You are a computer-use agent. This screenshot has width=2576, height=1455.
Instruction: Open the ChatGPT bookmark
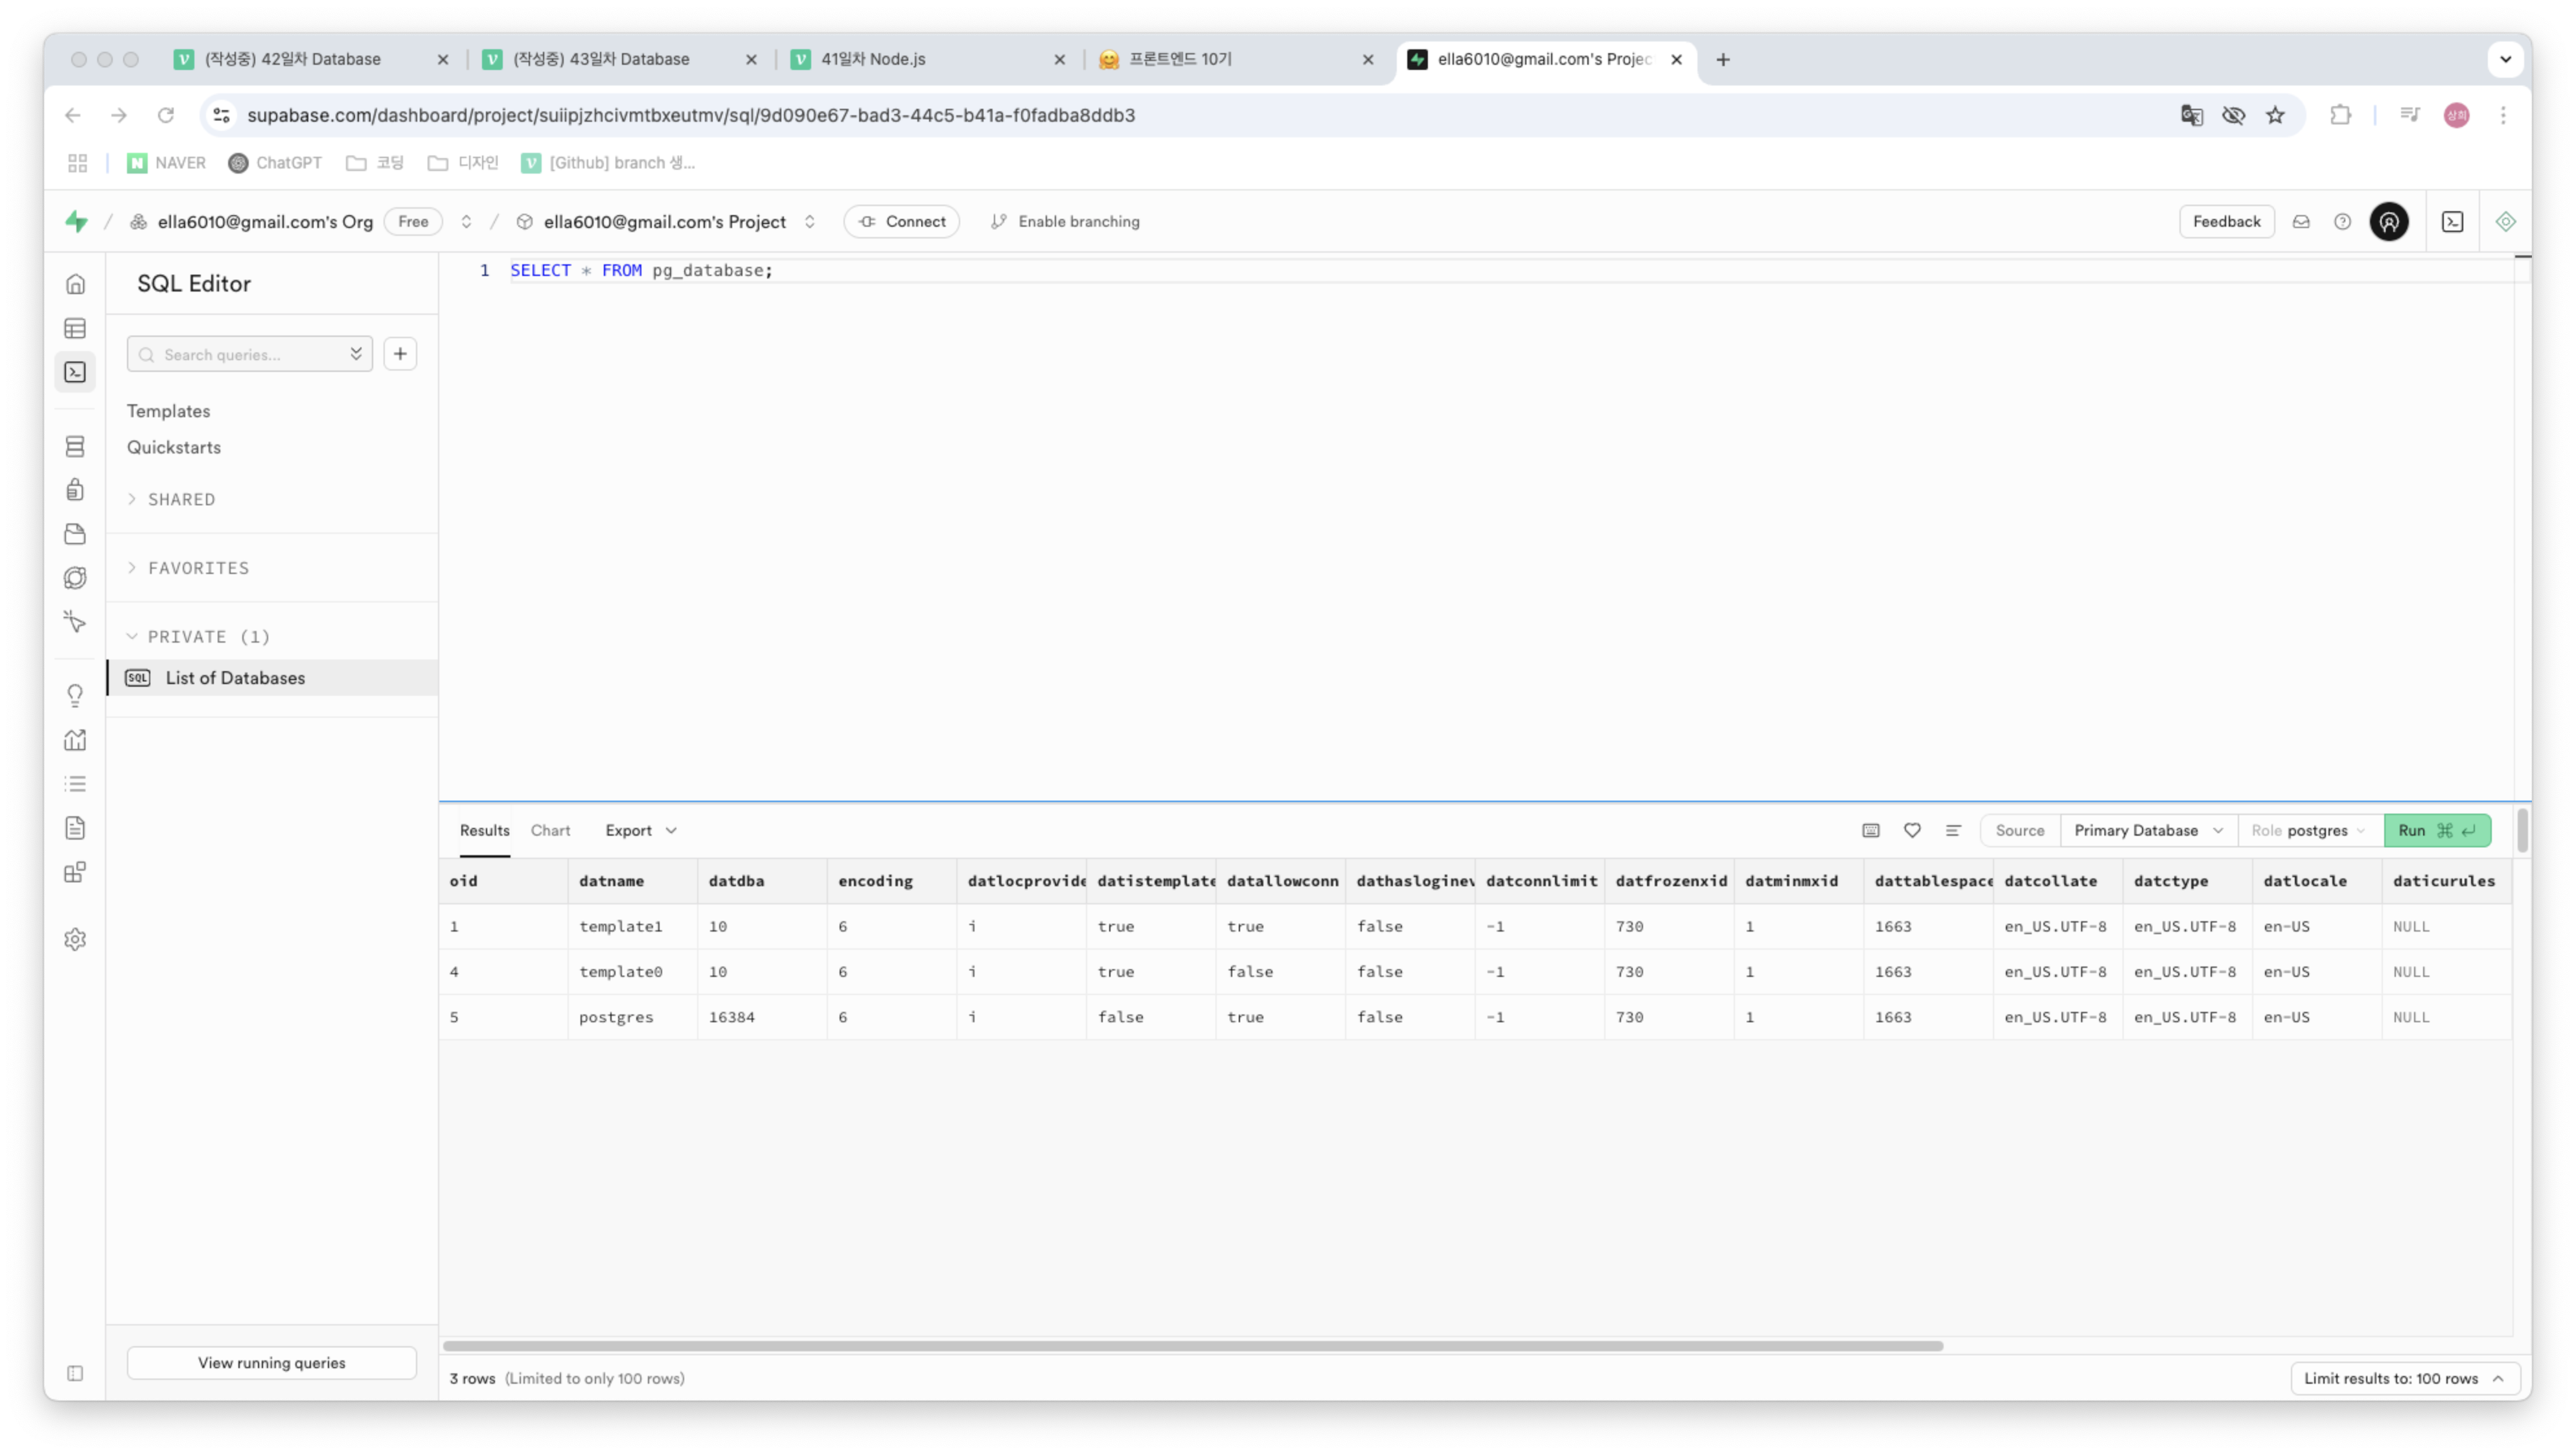[x=275, y=163]
